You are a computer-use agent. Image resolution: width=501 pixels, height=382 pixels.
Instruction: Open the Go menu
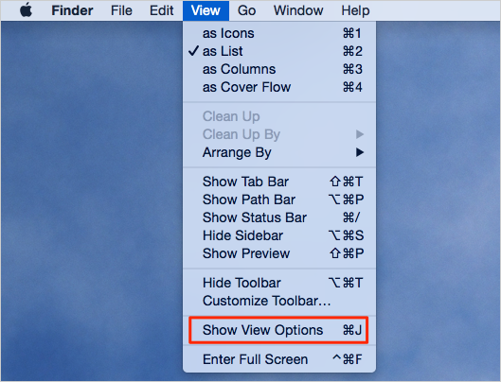point(246,10)
